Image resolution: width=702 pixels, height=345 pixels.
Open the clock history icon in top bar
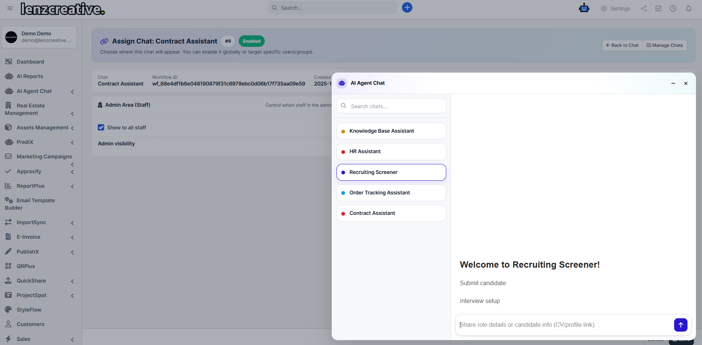(x=673, y=8)
